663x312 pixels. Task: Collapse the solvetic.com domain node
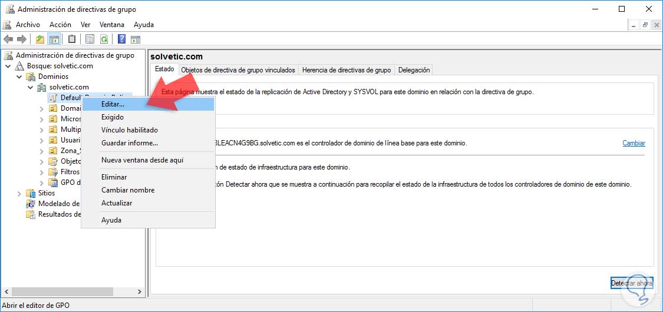(x=30, y=87)
